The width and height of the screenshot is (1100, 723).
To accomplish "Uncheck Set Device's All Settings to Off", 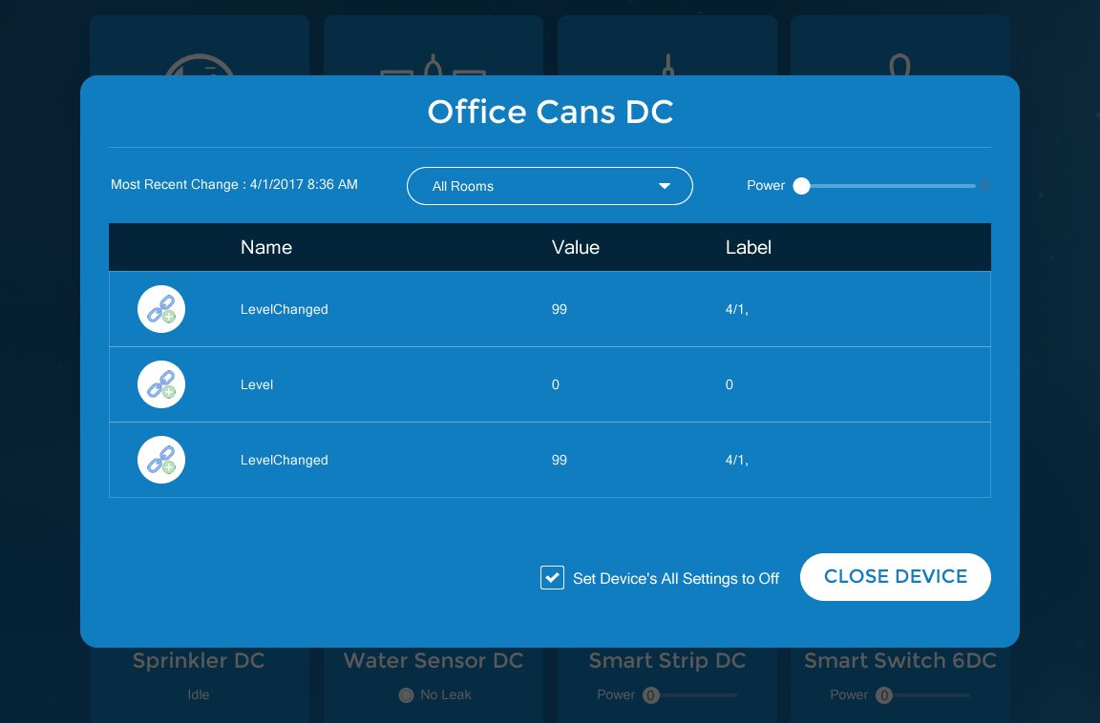I will (552, 578).
